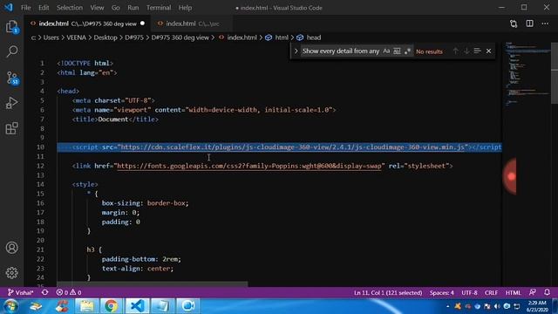Toggle Match Whole Word option
The image size is (558, 314).
point(397,51)
